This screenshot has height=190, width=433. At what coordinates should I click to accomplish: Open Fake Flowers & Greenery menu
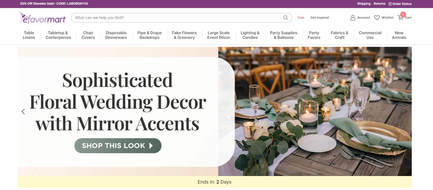184,35
